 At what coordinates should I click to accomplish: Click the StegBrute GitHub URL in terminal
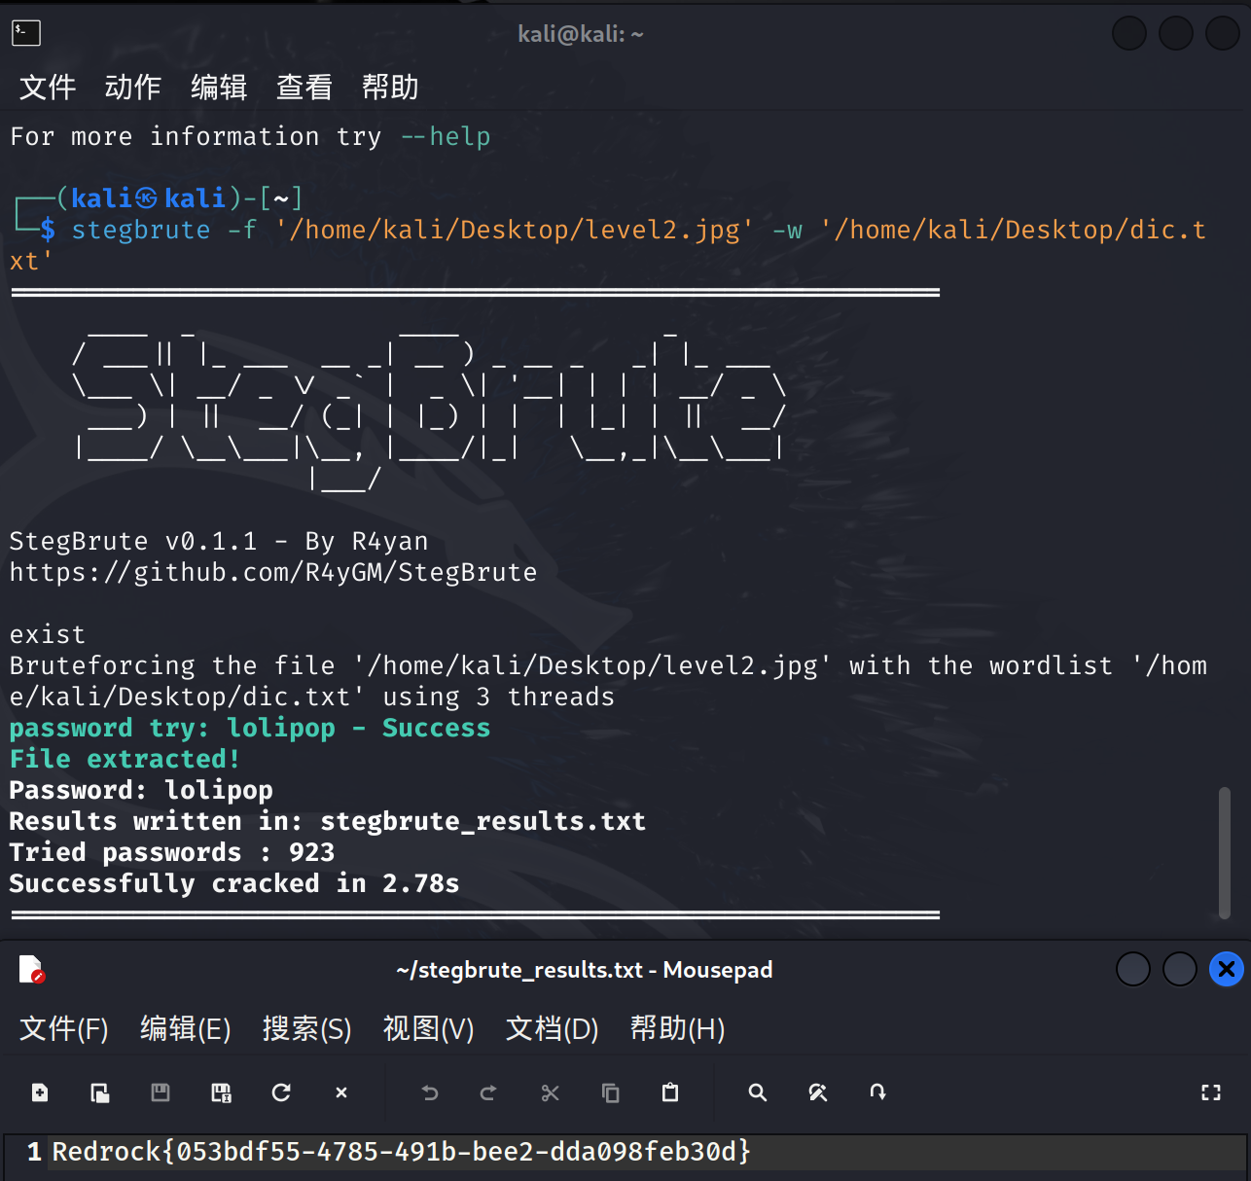click(273, 572)
